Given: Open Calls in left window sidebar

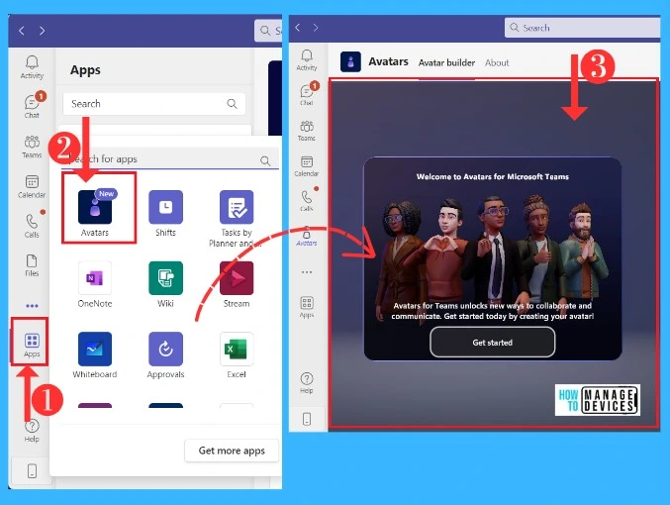Looking at the screenshot, I should pyautogui.click(x=32, y=226).
